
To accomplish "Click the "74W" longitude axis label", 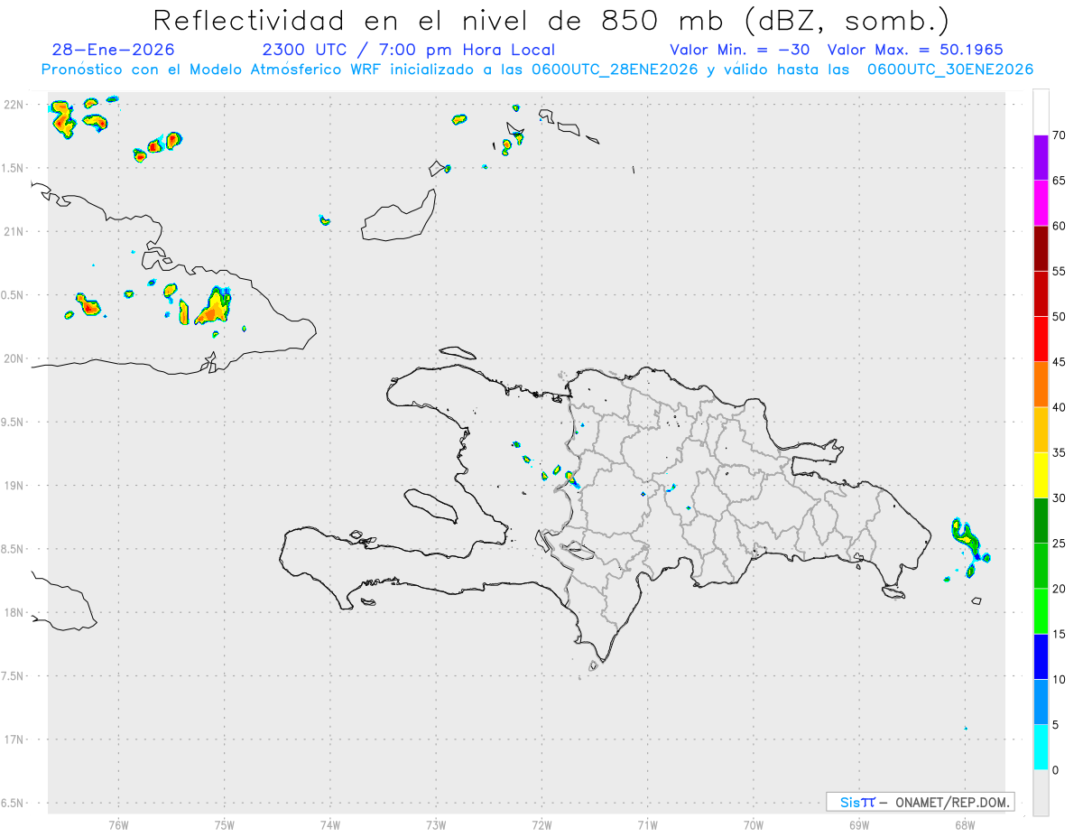I will pos(330,824).
